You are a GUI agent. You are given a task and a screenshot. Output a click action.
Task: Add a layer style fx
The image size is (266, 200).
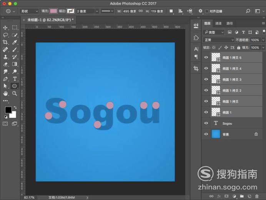tap(219, 196)
